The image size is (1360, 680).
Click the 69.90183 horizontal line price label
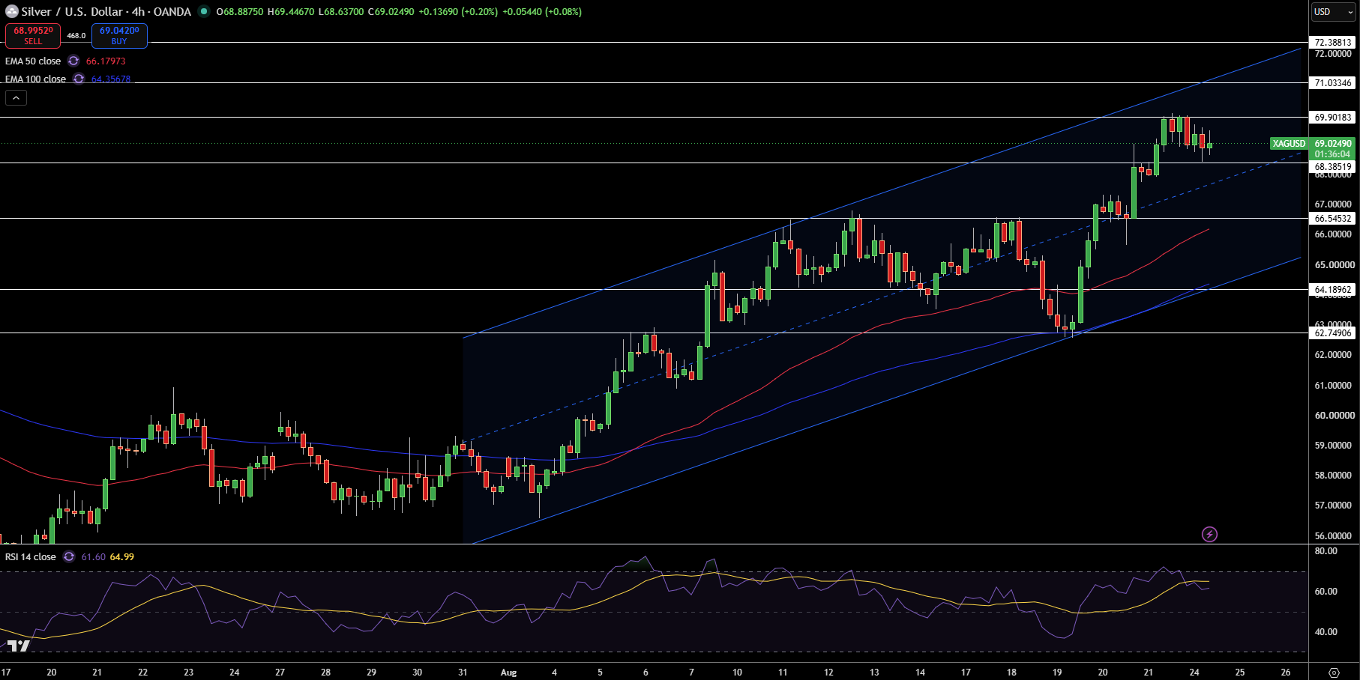click(x=1333, y=117)
